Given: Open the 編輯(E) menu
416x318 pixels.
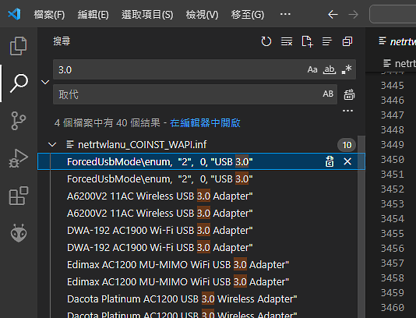Looking at the screenshot, I should coord(93,14).
